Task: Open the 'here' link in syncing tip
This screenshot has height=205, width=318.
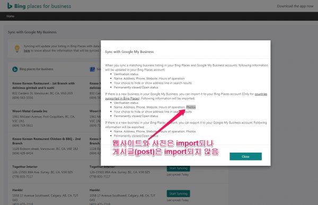Action: click(x=26, y=51)
